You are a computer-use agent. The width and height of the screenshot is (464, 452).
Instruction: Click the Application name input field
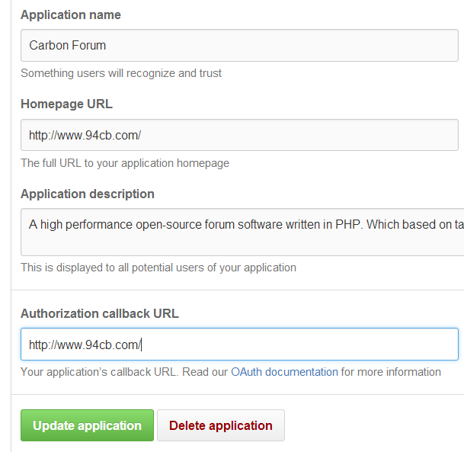[x=239, y=45]
